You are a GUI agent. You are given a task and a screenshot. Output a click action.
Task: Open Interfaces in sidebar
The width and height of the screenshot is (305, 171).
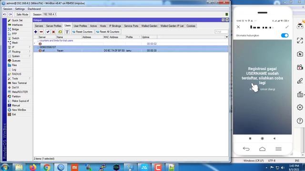click(17, 25)
